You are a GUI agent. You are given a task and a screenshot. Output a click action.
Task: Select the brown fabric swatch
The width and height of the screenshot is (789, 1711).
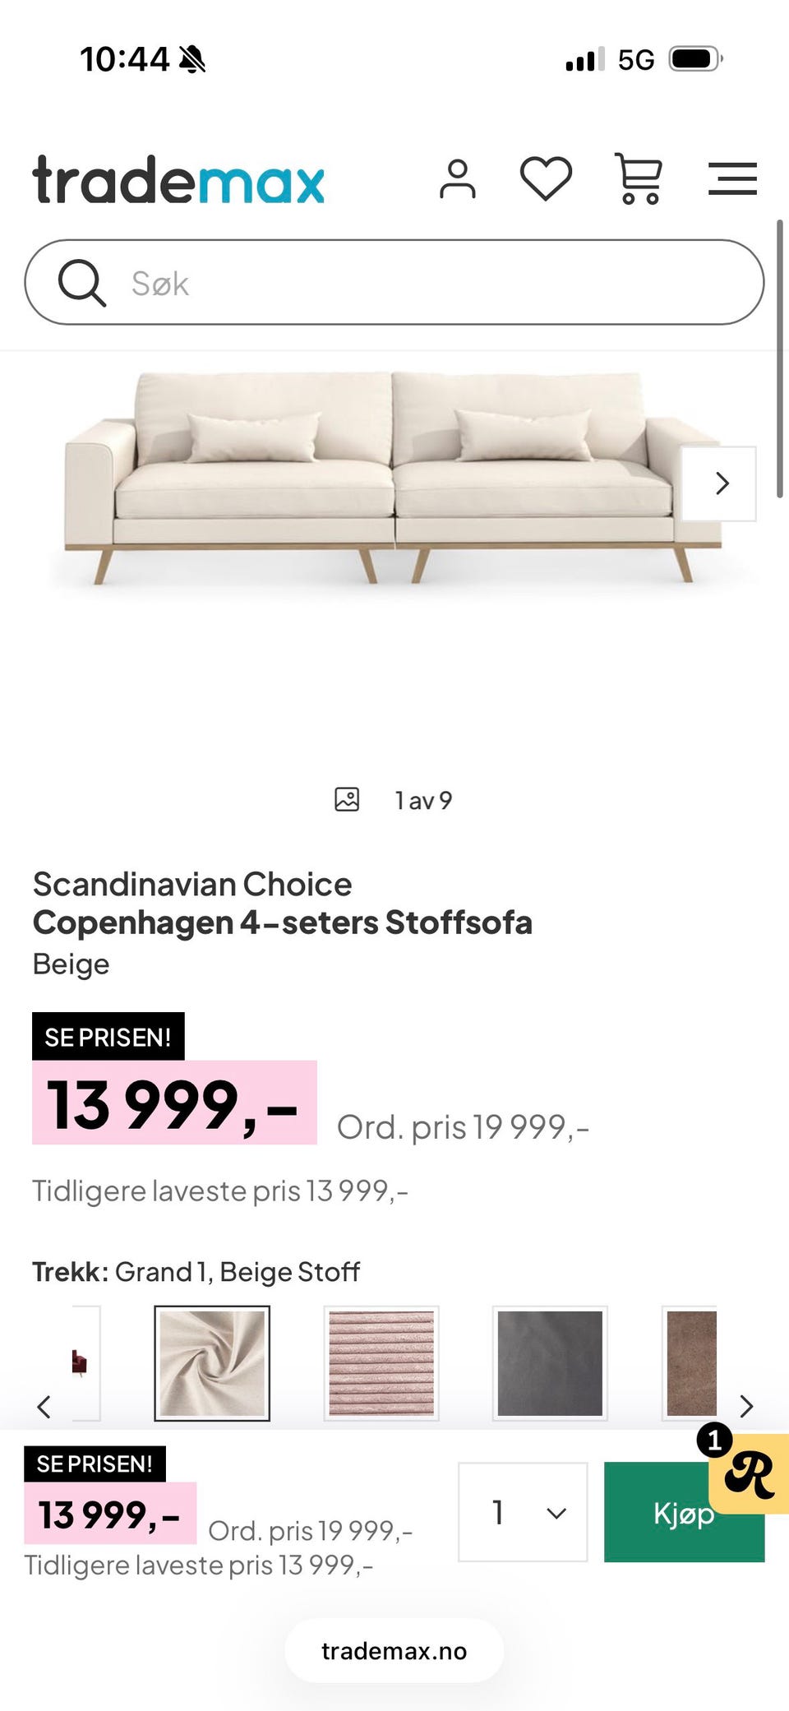click(691, 1362)
